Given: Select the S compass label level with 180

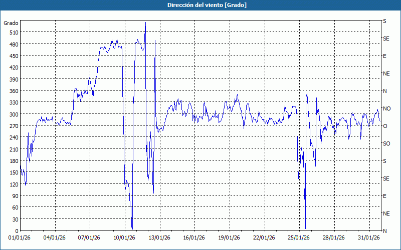Looking at the screenshot, I should (384, 161).
